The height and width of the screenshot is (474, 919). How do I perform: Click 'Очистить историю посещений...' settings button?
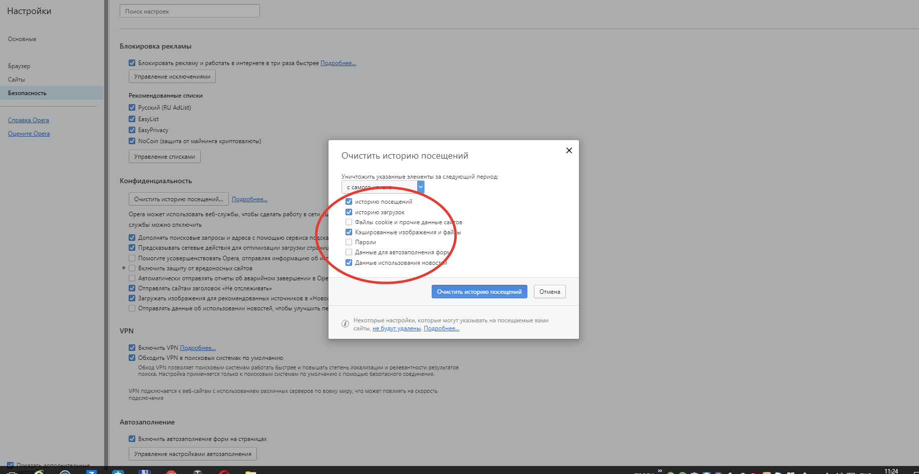pos(179,199)
